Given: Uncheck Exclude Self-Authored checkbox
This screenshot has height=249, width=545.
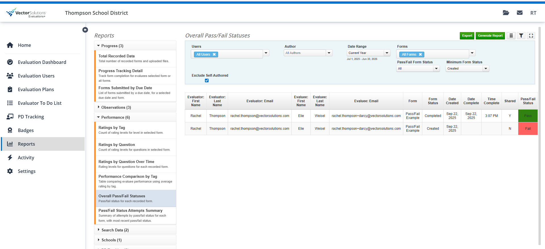Looking at the screenshot, I should point(207,81).
